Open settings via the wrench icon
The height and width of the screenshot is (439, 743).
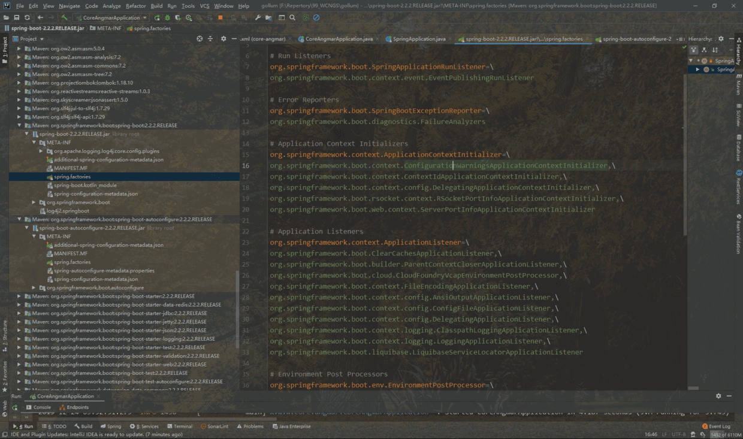coord(258,17)
